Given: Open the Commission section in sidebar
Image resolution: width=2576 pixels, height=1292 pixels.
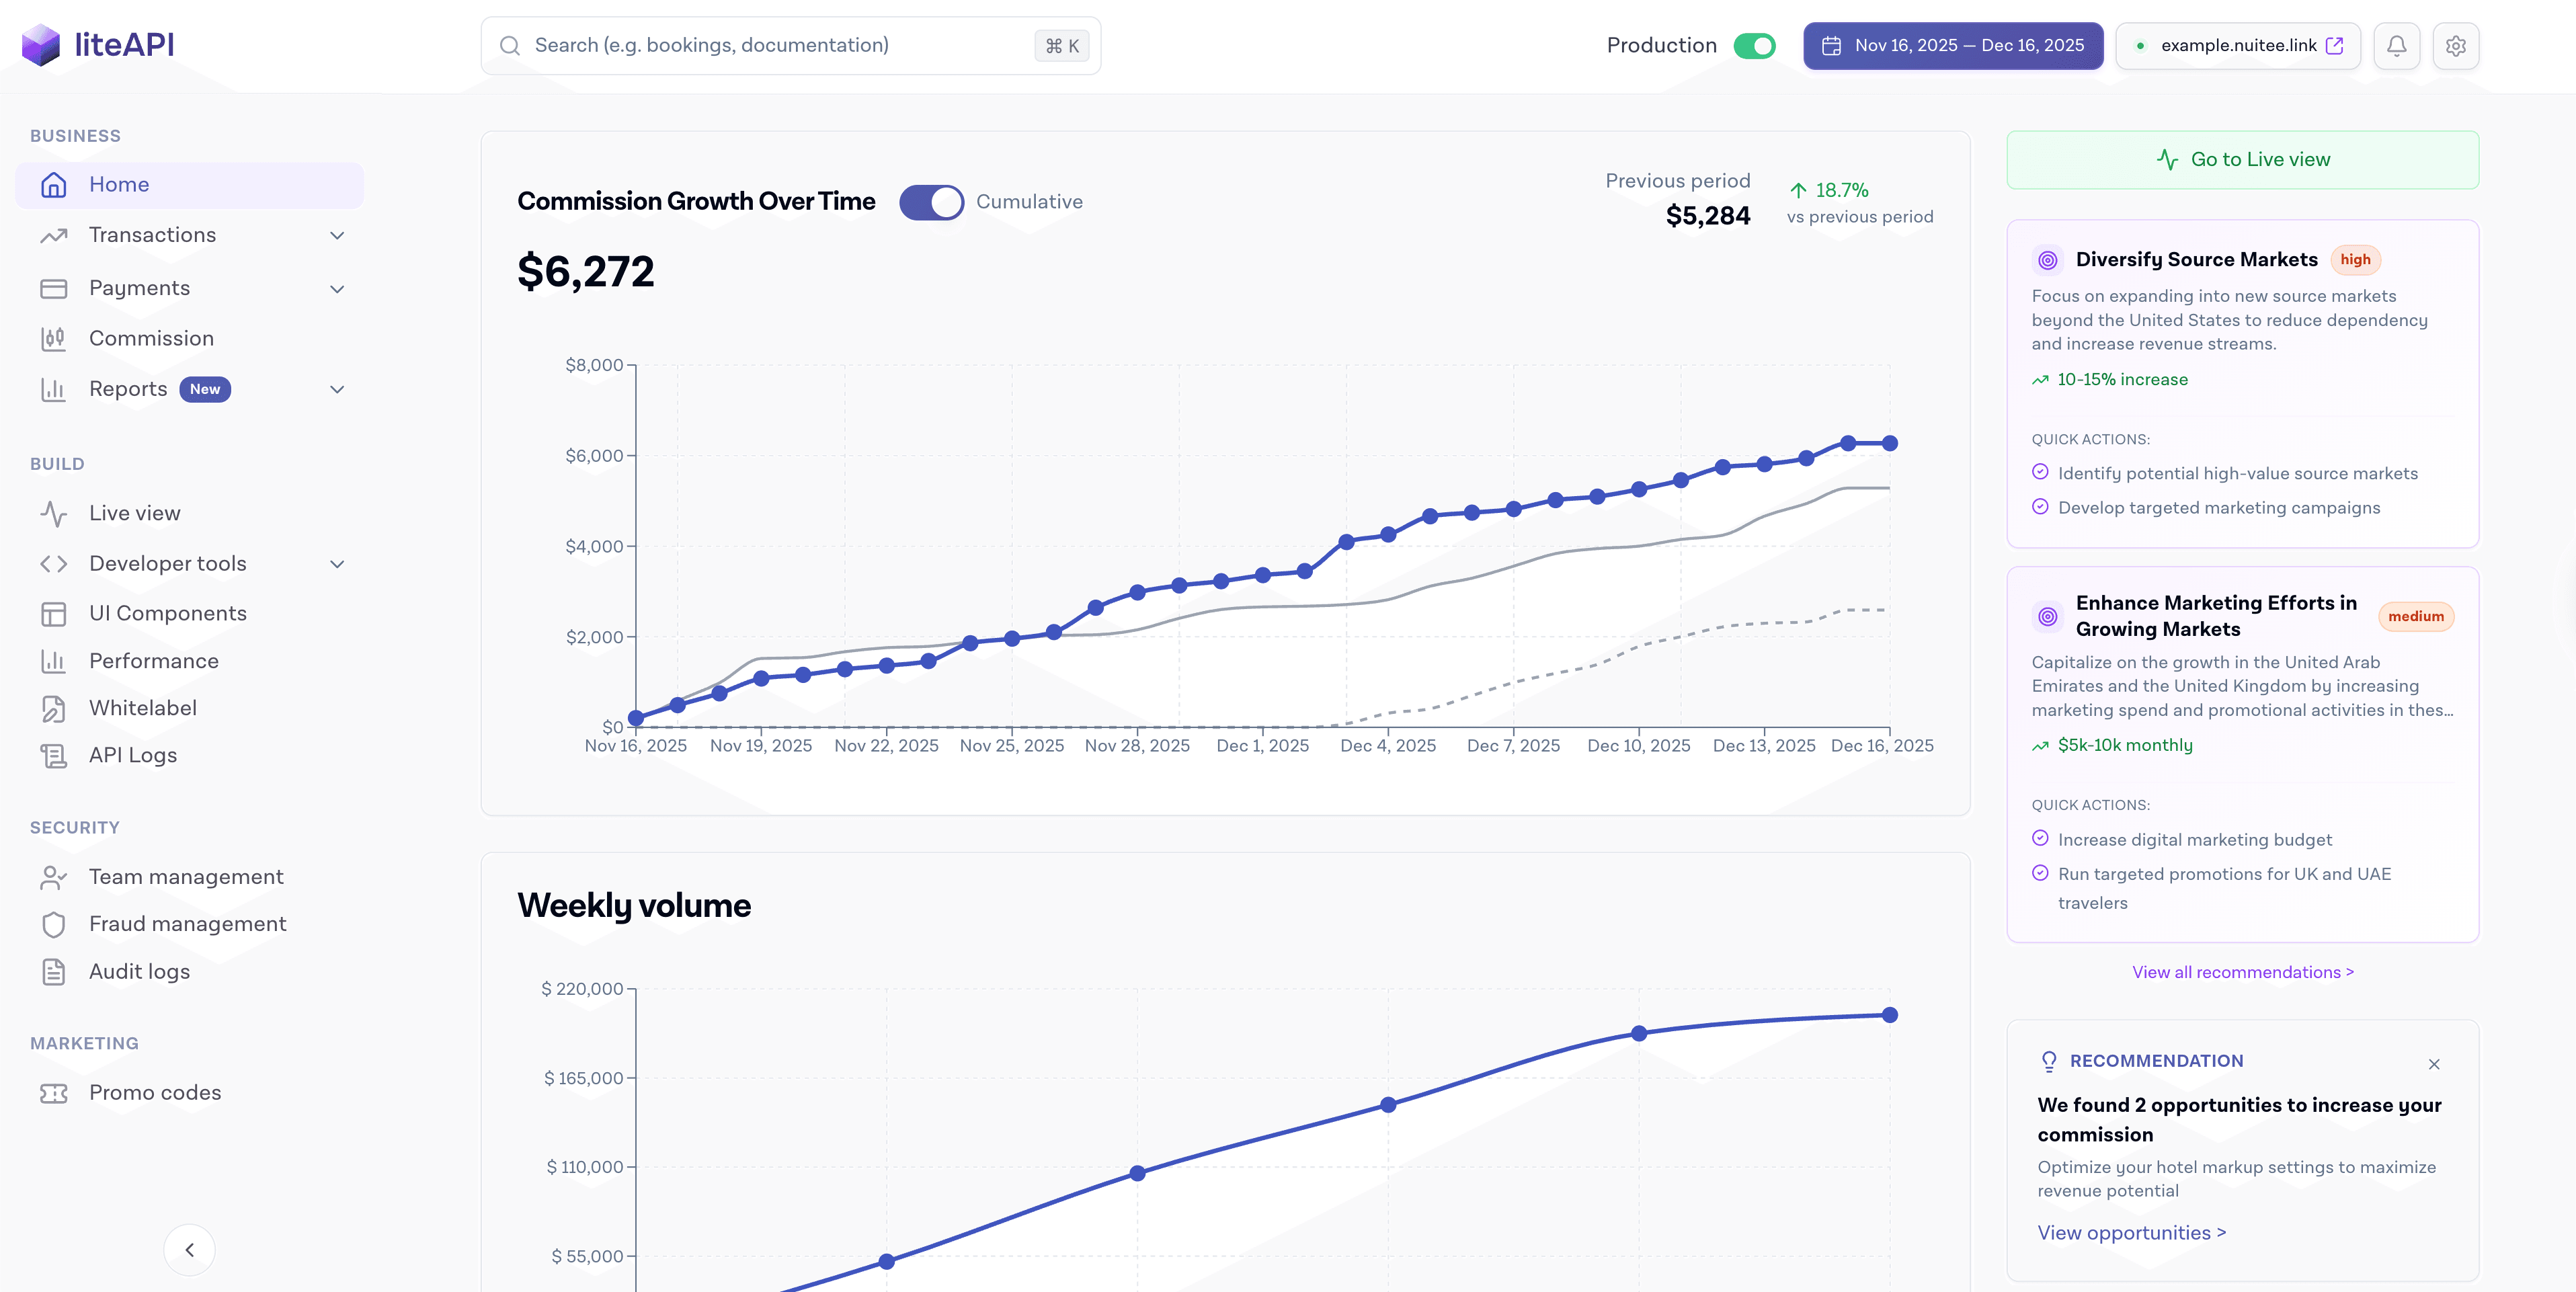Looking at the screenshot, I should tap(151, 338).
